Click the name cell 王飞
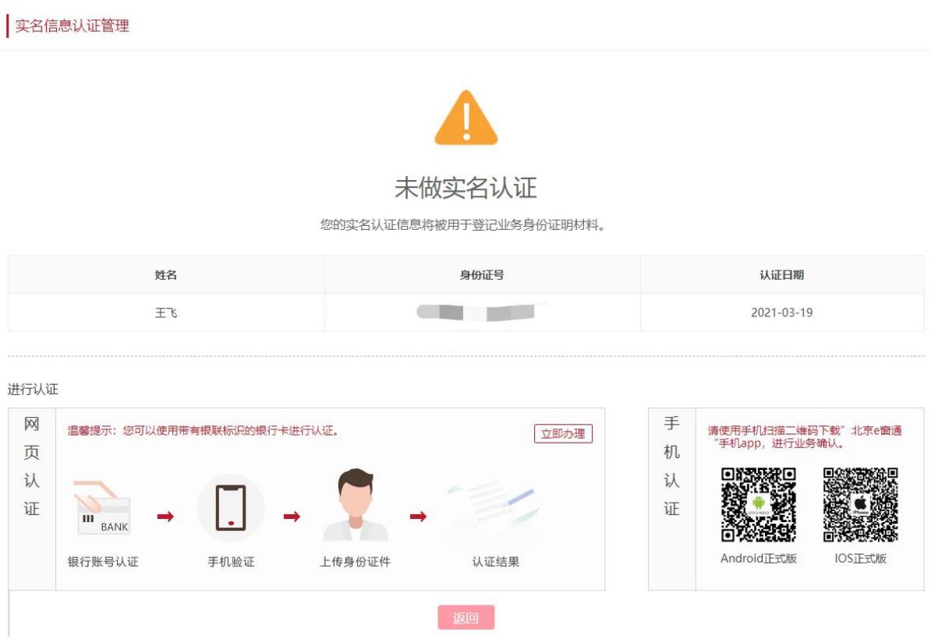Image resolution: width=931 pixels, height=639 pixels. pyautogui.click(x=166, y=312)
